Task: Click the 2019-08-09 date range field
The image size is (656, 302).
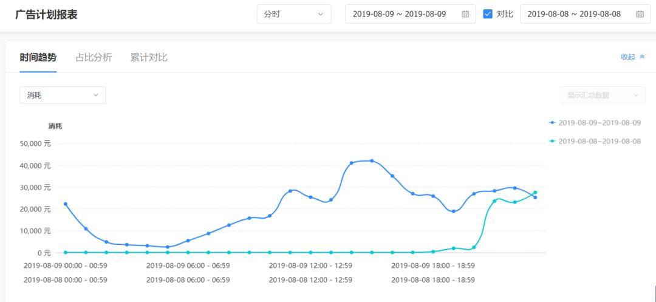Action: [410, 14]
